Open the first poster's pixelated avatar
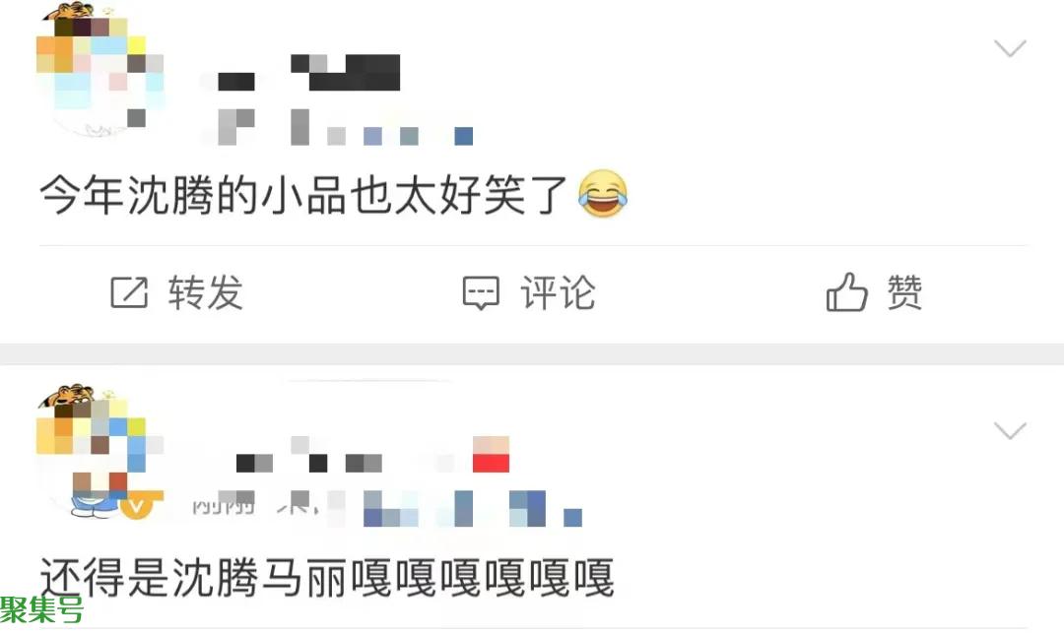The height and width of the screenshot is (635, 1064). click(x=100, y=71)
